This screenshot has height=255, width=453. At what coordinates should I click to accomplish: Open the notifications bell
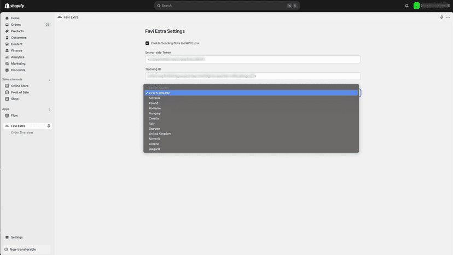[406, 5]
